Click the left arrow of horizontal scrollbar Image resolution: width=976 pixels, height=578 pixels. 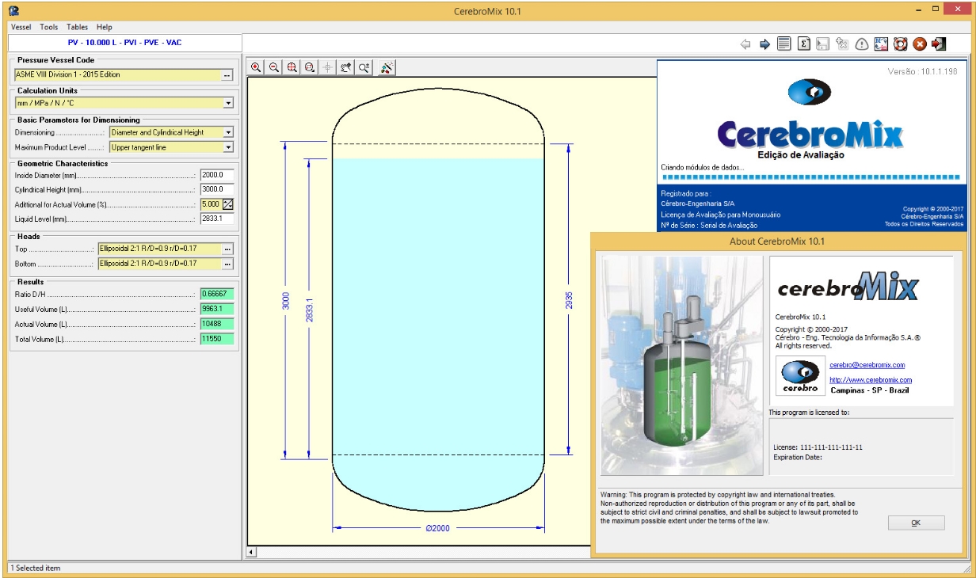[252, 552]
